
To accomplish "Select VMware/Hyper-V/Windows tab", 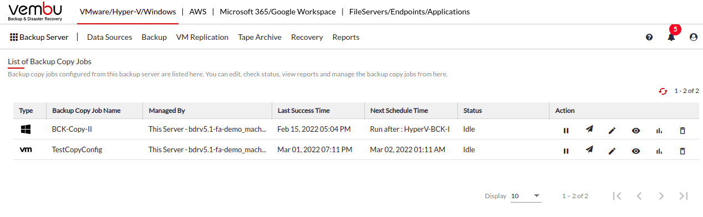I will click(128, 12).
